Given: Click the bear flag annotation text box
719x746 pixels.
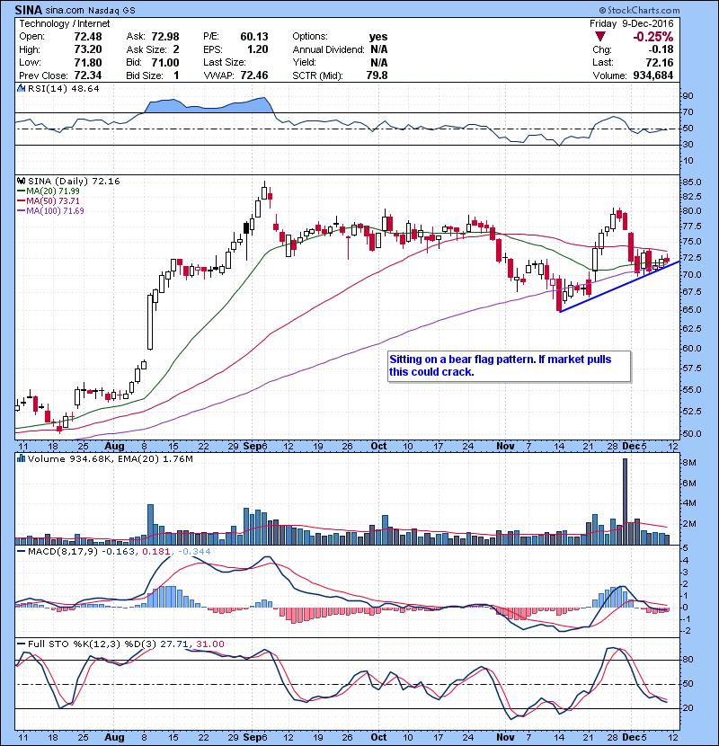Looking at the screenshot, I should 510,366.
